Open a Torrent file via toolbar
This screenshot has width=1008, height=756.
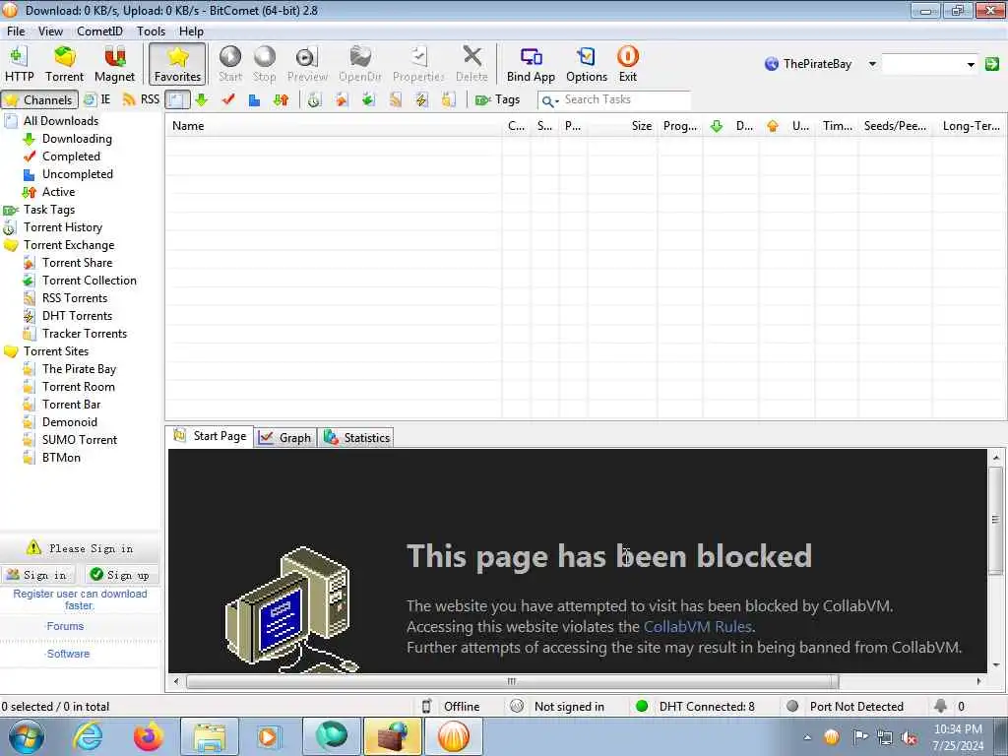click(64, 64)
